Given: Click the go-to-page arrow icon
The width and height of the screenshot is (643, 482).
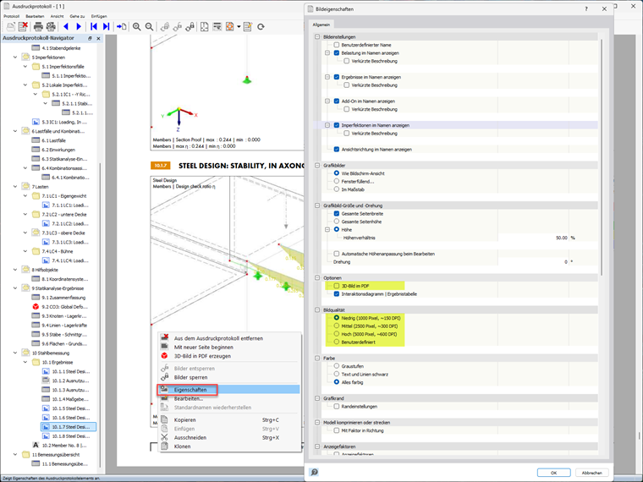Looking at the screenshot, I should [121, 27].
